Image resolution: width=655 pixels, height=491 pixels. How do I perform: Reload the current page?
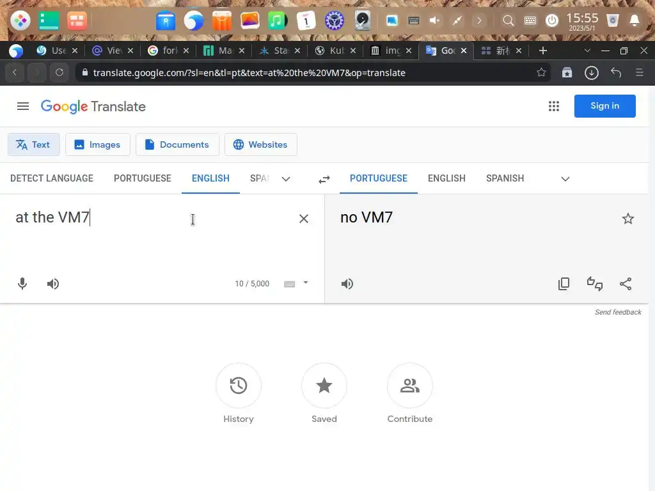click(x=59, y=73)
